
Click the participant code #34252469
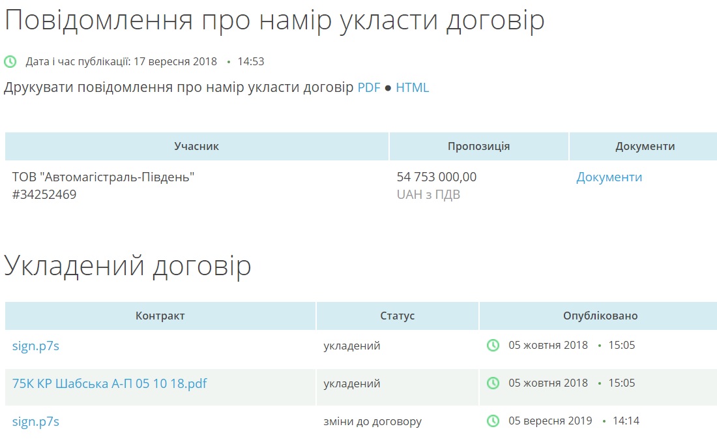pos(44,194)
